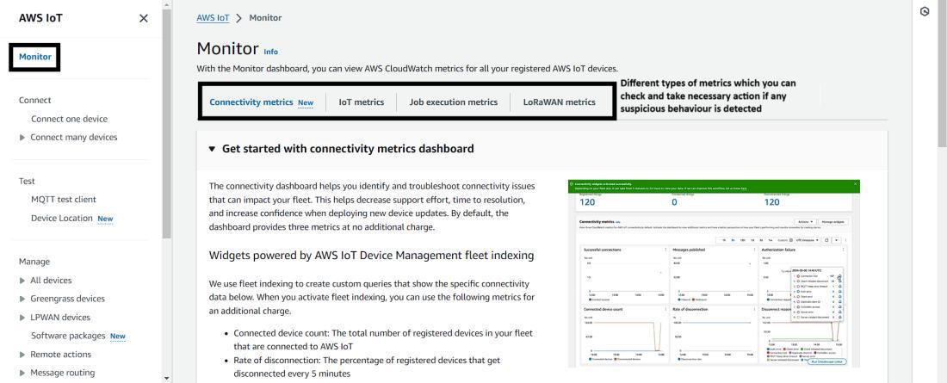Switch to LoRaWAN metrics tab
The height and width of the screenshot is (383, 947).
(560, 102)
